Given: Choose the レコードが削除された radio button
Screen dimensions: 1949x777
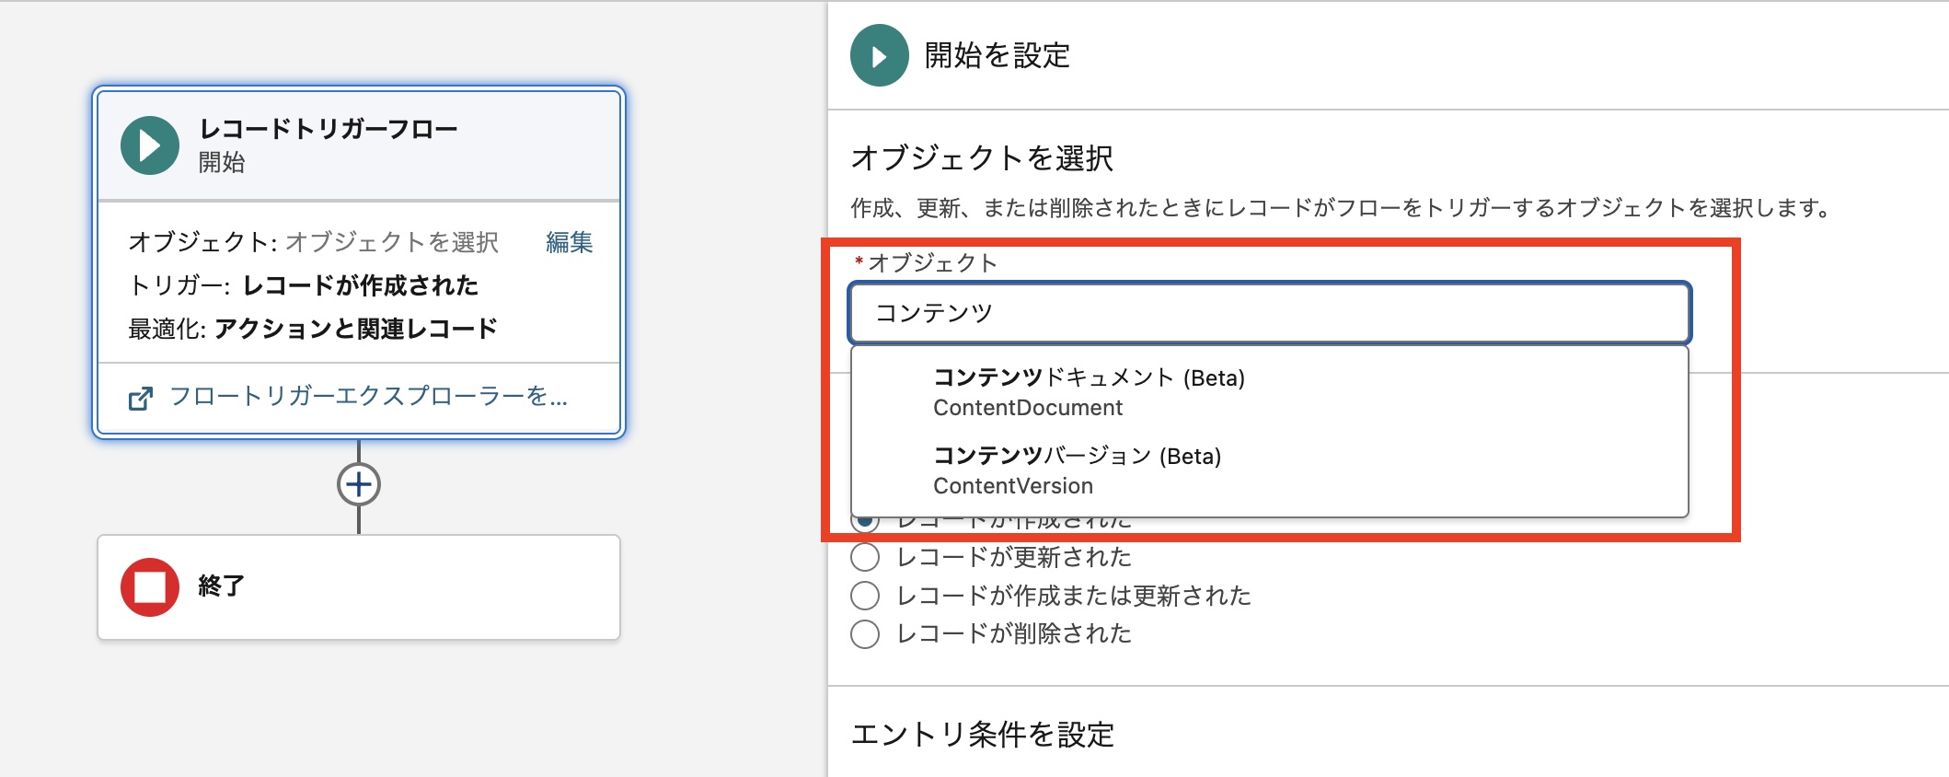Looking at the screenshot, I should tap(865, 633).
